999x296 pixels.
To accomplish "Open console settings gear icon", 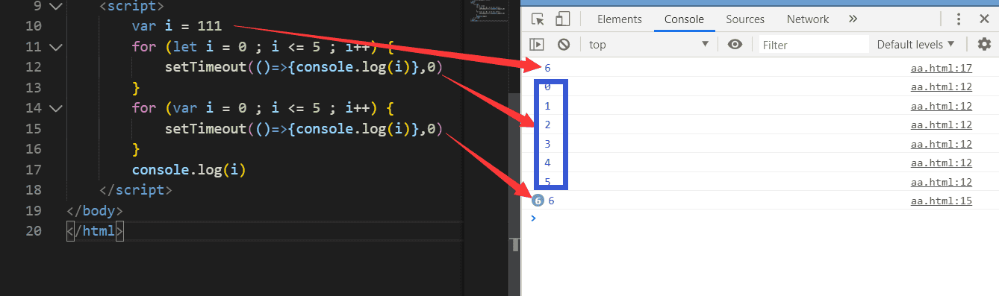I will 984,45.
